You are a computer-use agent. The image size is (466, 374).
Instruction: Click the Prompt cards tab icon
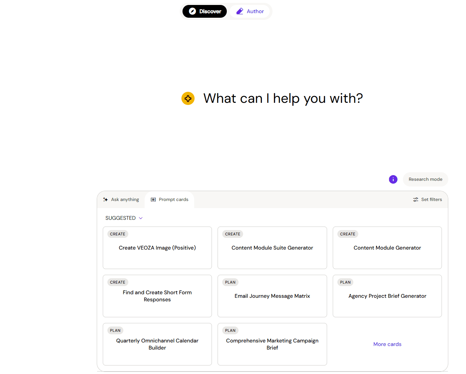pos(153,200)
